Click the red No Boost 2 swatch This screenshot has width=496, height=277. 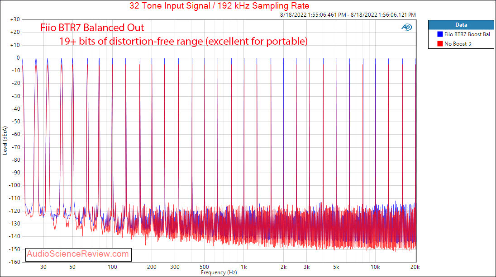click(x=440, y=43)
